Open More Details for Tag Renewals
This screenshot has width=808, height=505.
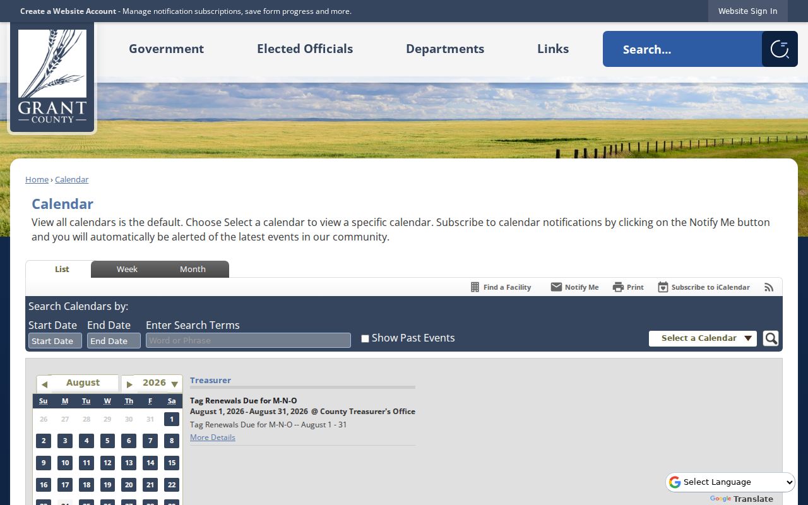213,437
